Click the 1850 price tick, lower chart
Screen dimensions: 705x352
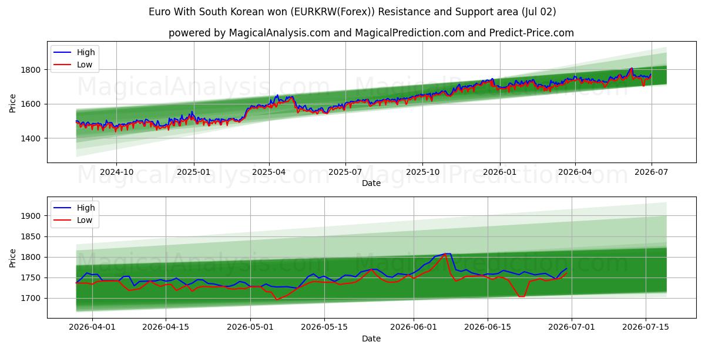(x=32, y=236)
